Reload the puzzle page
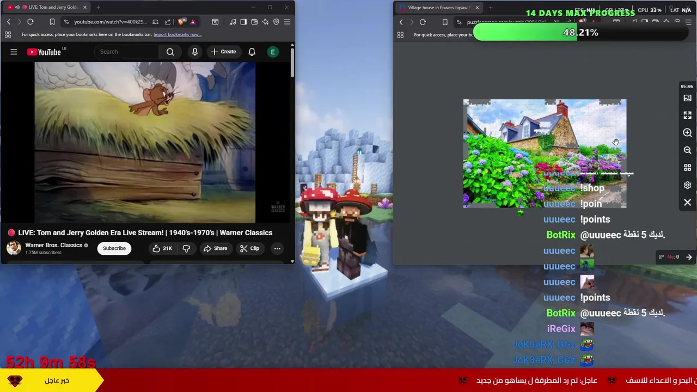The image size is (697, 392). pos(423,22)
